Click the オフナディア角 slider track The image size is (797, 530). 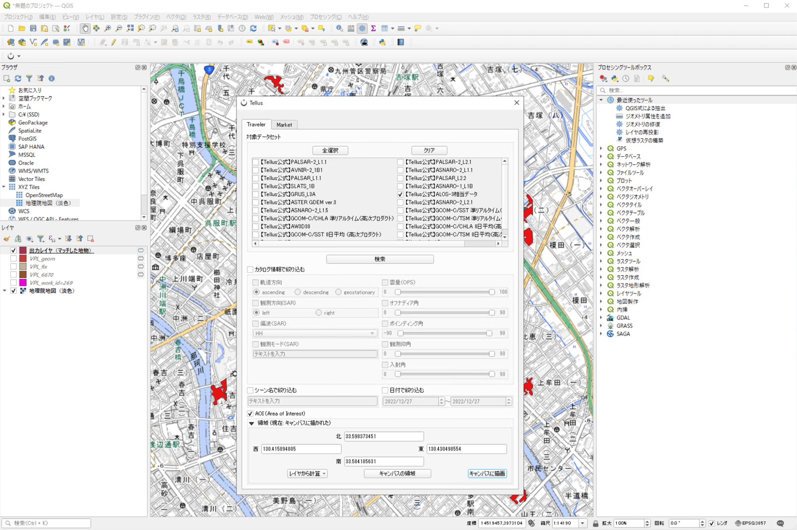pyautogui.click(x=445, y=313)
